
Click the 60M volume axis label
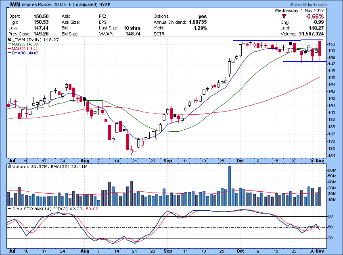coord(331,170)
